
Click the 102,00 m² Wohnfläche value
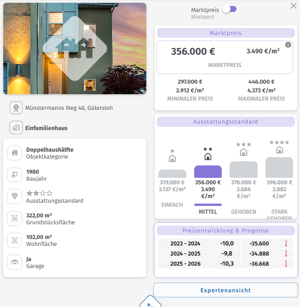point(39,237)
